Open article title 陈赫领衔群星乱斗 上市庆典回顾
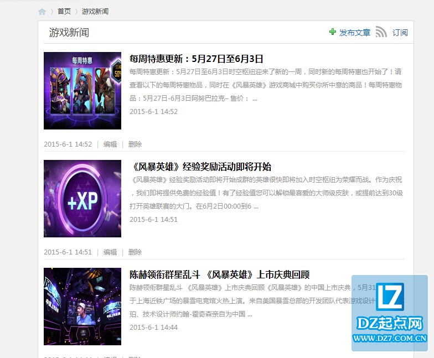The height and width of the screenshot is (358, 434). tap(219, 274)
